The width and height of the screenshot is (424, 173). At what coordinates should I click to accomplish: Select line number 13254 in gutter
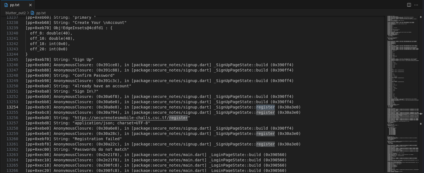point(12,107)
